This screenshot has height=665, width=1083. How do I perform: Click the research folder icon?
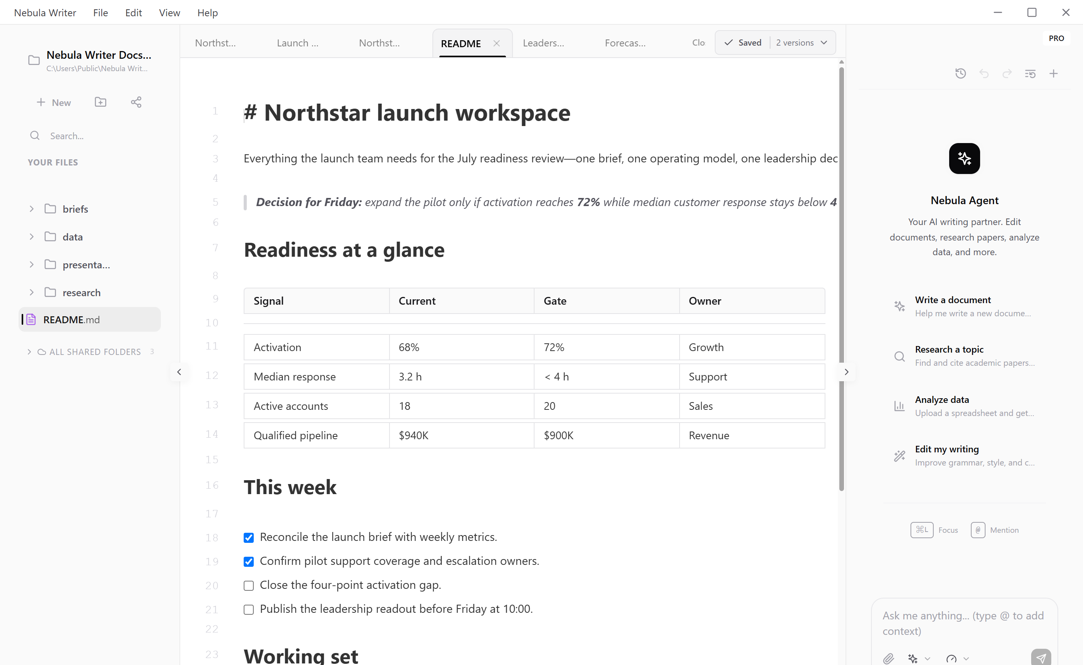(50, 292)
